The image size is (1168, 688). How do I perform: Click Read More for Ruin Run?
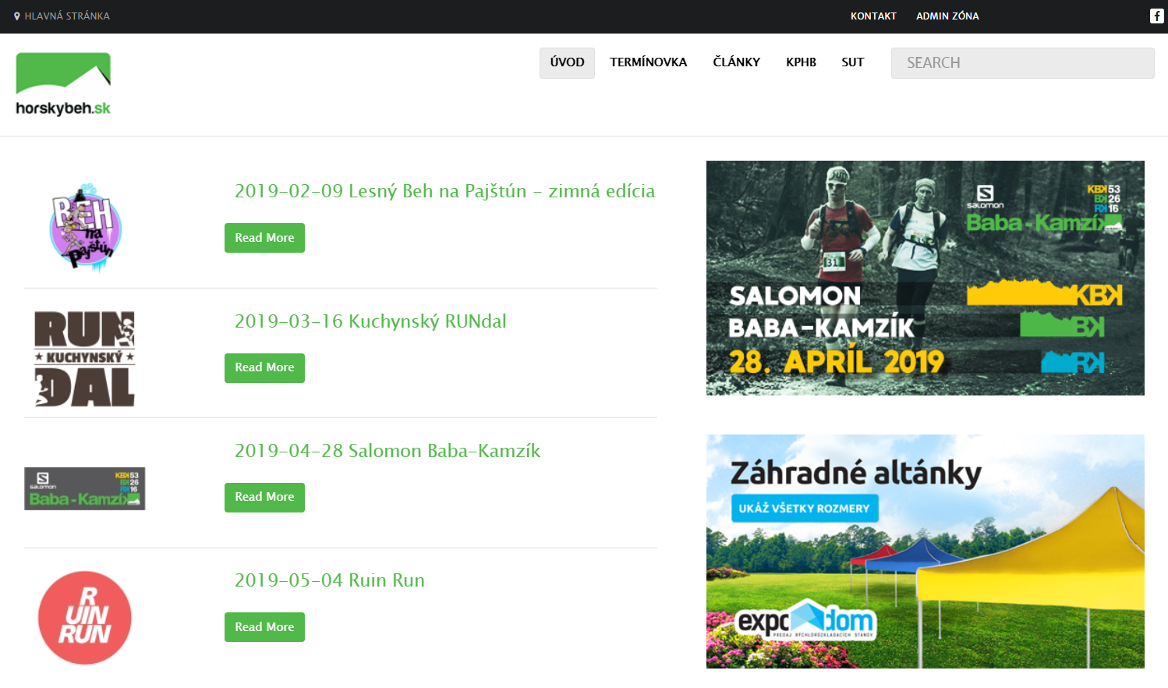[264, 627]
